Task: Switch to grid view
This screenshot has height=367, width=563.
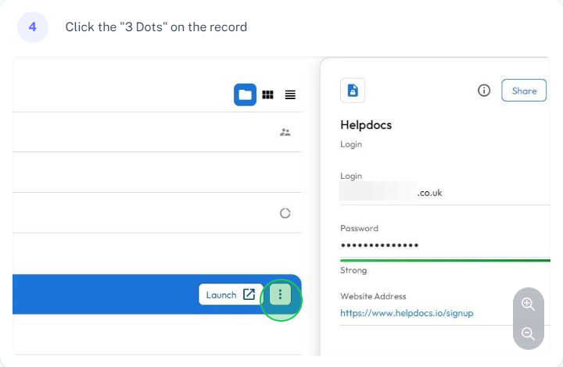Action: click(268, 94)
